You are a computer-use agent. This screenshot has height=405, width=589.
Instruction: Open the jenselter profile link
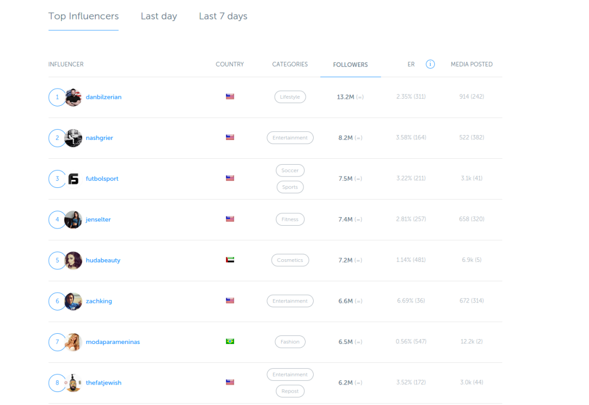coord(98,219)
